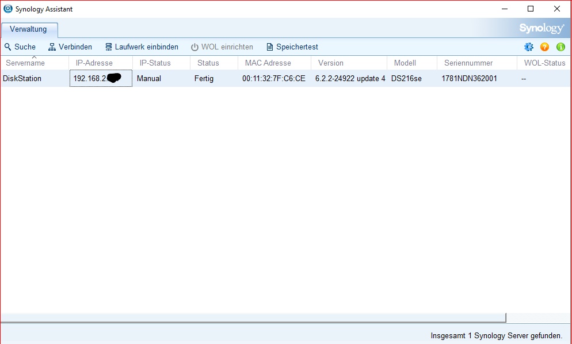Image resolution: width=572 pixels, height=344 pixels.
Task: Open help via the orange question mark icon
Action: point(544,47)
